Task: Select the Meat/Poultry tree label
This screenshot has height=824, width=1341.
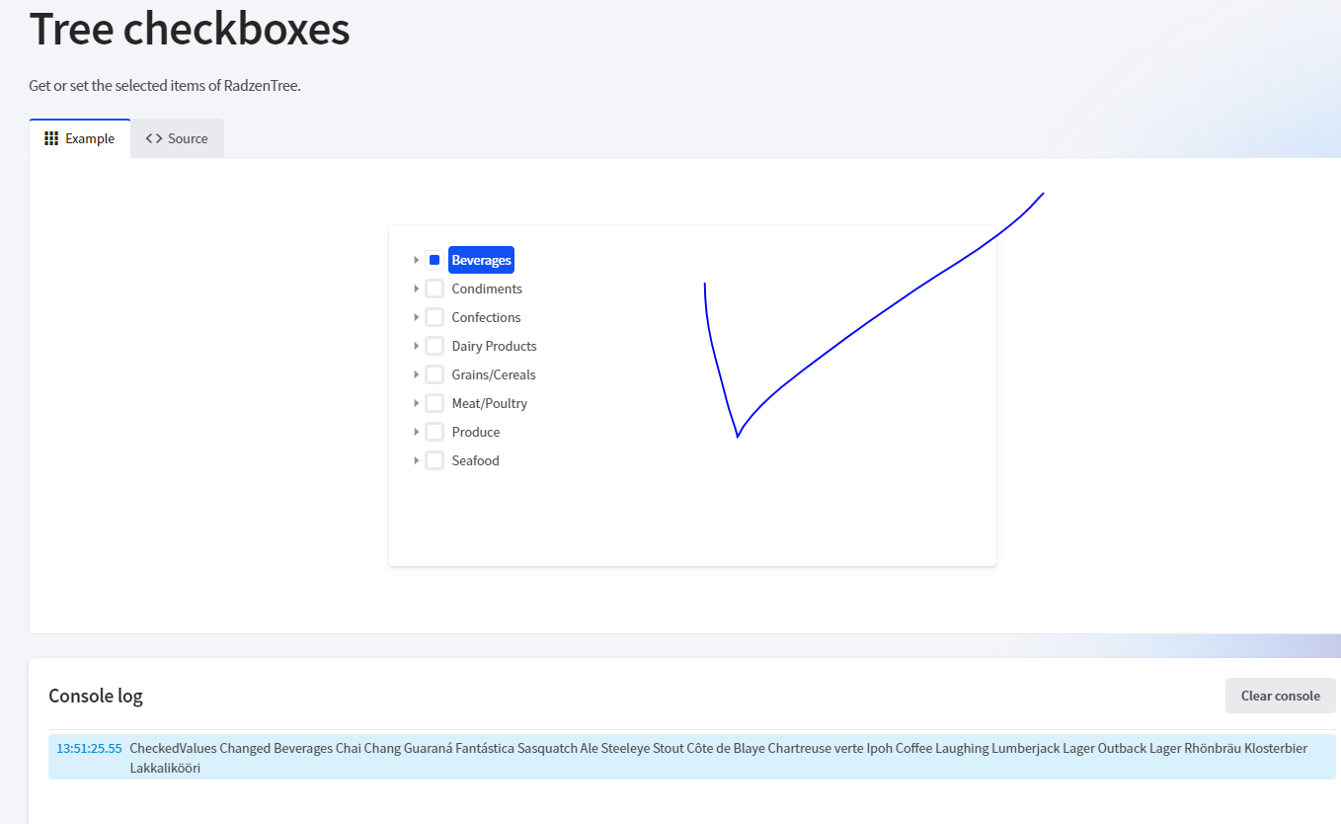Action: [x=490, y=403]
